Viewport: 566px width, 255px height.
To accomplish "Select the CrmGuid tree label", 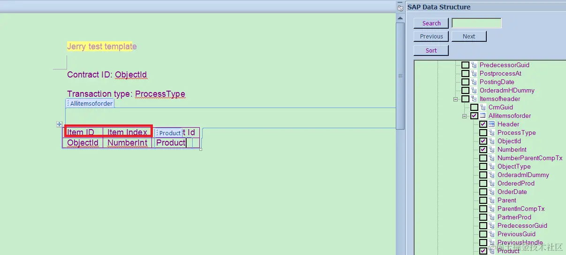I will (x=501, y=107).
